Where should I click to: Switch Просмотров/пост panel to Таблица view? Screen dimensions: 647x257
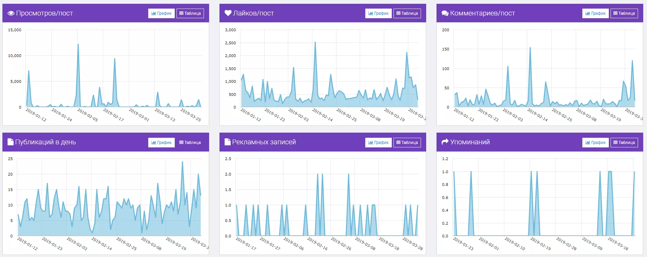tap(190, 13)
